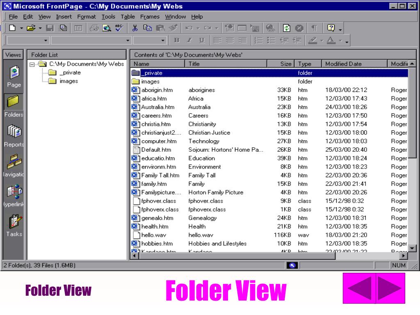
Task: Open the Insert menu
Action: pos(64,16)
